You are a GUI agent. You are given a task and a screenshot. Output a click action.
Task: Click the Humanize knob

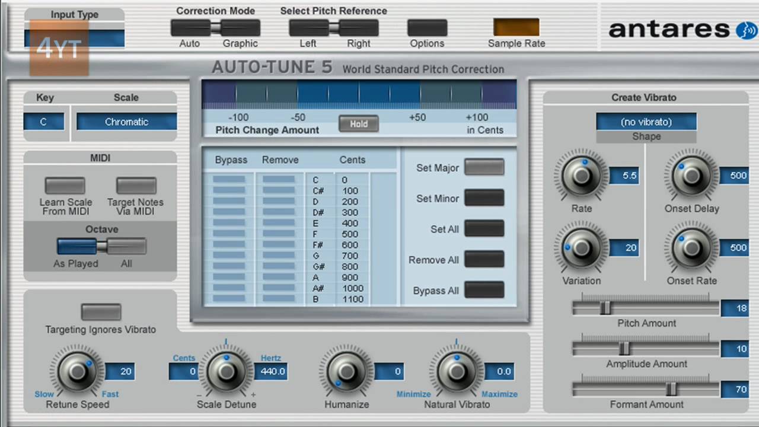(x=347, y=371)
